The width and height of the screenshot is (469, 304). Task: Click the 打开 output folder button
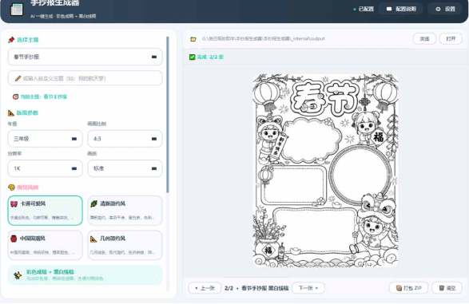(x=451, y=39)
